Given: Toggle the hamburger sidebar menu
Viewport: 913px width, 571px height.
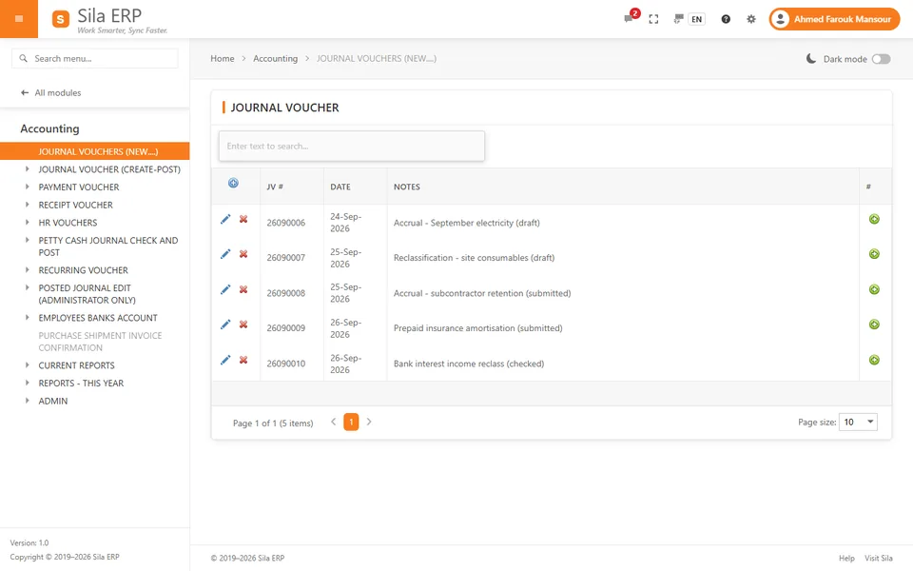Looking at the screenshot, I should pos(19,19).
